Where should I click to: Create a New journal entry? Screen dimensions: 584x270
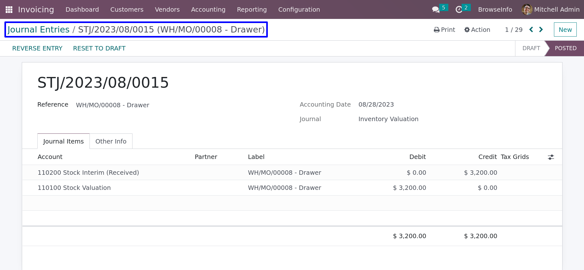[565, 30]
